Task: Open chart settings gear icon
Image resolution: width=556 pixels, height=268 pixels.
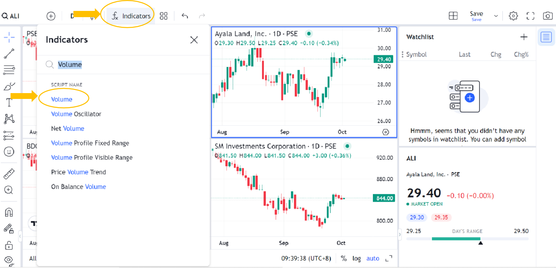Action: tap(513, 16)
